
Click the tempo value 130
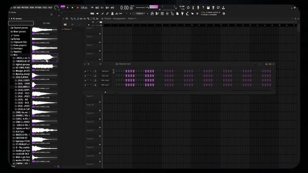tap(84, 8)
